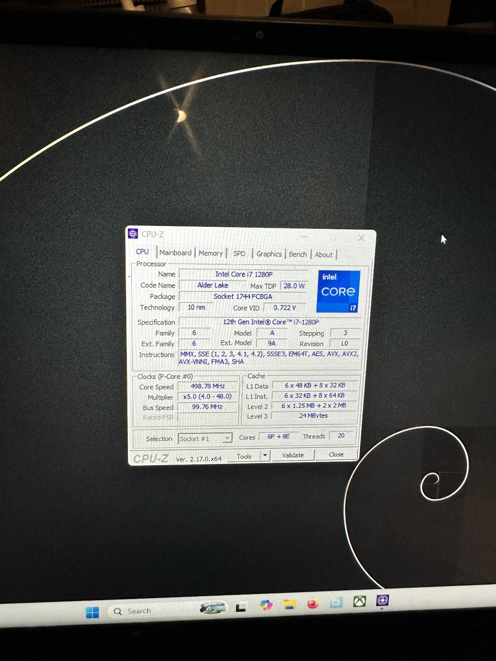Click the Cores value '6P + 8E'
The width and height of the screenshot is (496, 661).
click(x=278, y=436)
